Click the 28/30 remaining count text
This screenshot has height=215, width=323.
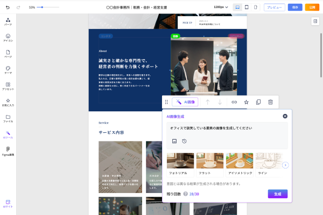194,194
